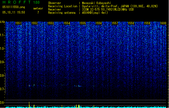Click the 1555 time marker
The width and height of the screenshot is (169, 108).
pos(82,23)
